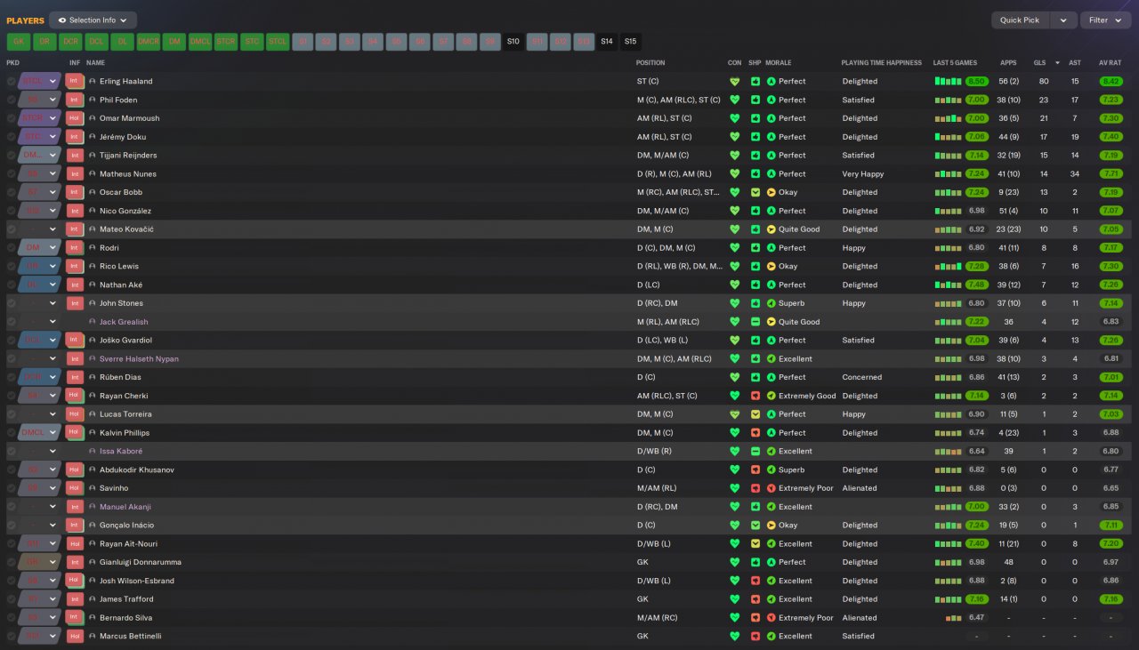Viewport: 1139px width, 650px height.
Task: Tick the selection circle for Joško Gvardiol
Action: 12,341
